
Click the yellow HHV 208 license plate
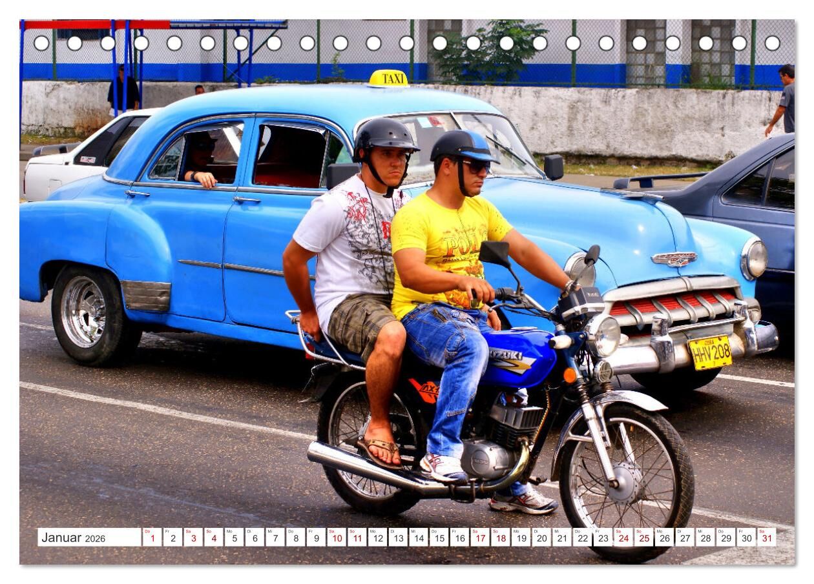click(x=710, y=352)
